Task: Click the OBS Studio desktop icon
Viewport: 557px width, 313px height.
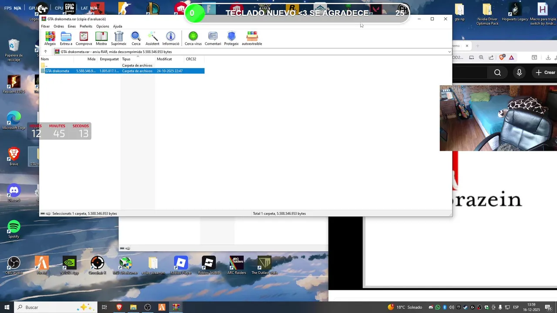Action: tap(14, 266)
